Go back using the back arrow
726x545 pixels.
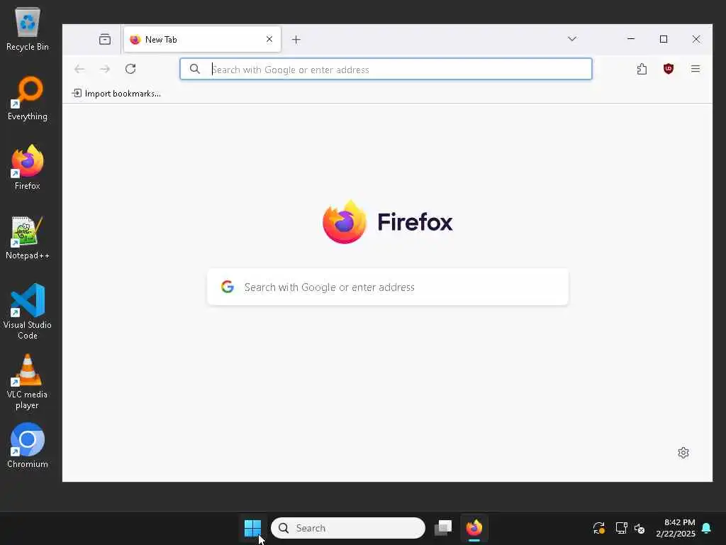(79, 69)
